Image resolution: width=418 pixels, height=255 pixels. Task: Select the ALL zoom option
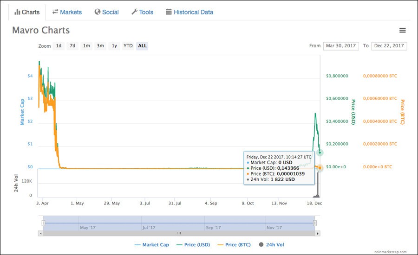click(142, 46)
